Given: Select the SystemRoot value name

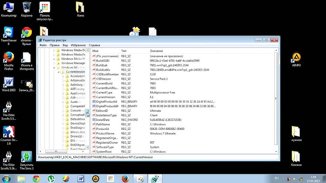Looking at the screenshot, I should (x=104, y=152).
